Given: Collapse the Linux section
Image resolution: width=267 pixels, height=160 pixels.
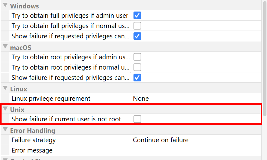Looking at the screenshot, I should [x=5, y=88].
